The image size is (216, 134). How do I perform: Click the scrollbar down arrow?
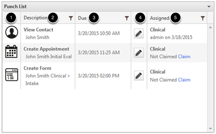tap(210, 129)
